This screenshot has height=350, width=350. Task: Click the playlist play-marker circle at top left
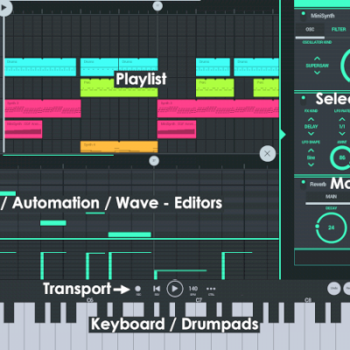point(4,8)
